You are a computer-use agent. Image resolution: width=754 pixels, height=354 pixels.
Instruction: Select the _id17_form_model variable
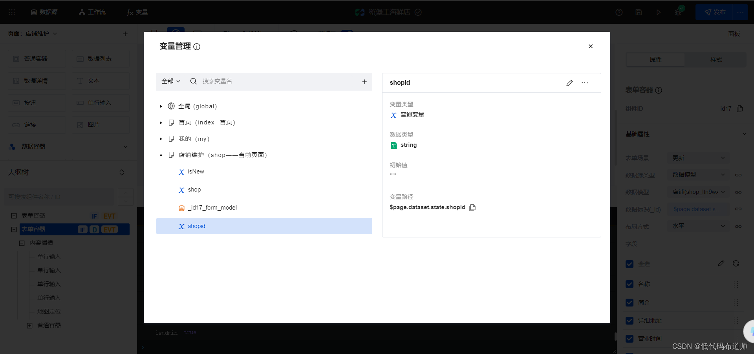212,208
